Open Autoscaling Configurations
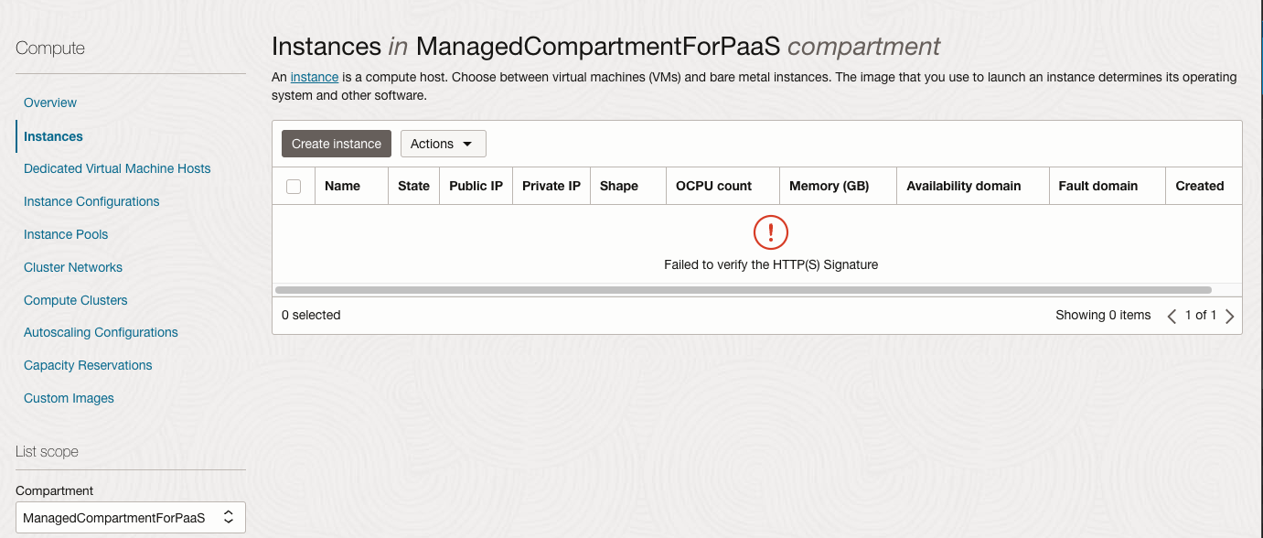The image size is (1263, 538). point(101,332)
